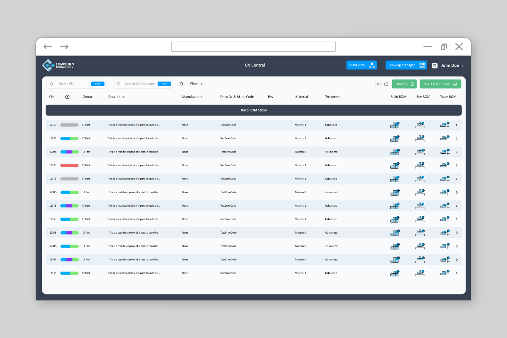This screenshot has width=507, height=338.
Task: Click the Build BOM icon in the first row
Action: (x=395, y=125)
